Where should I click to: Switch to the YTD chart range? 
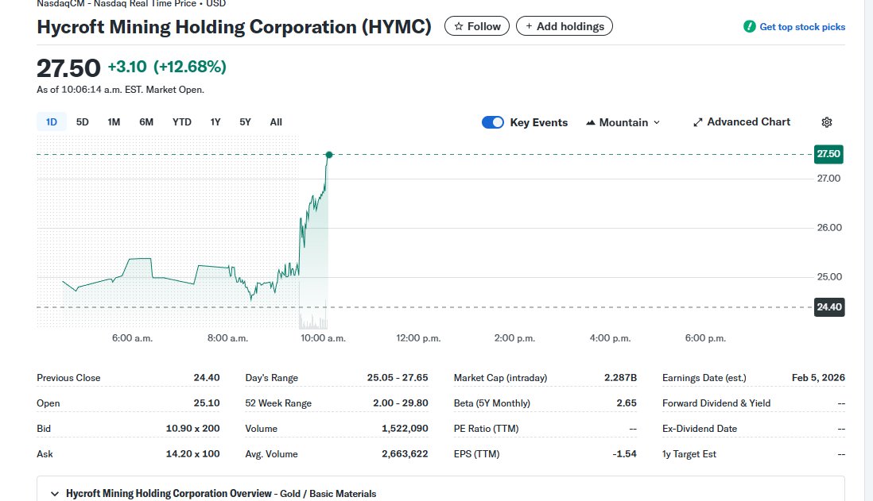[x=181, y=121]
